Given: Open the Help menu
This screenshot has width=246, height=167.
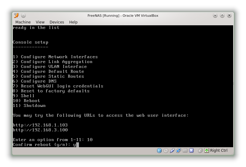Looking at the screenshot, I should pos(73,22).
